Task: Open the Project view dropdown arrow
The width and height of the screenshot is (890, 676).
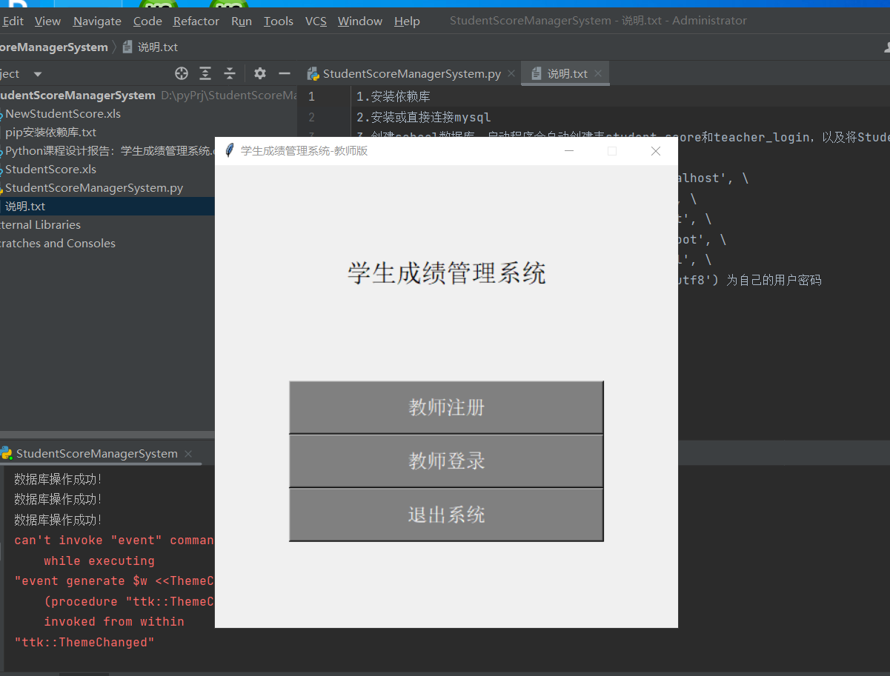Action: click(38, 74)
